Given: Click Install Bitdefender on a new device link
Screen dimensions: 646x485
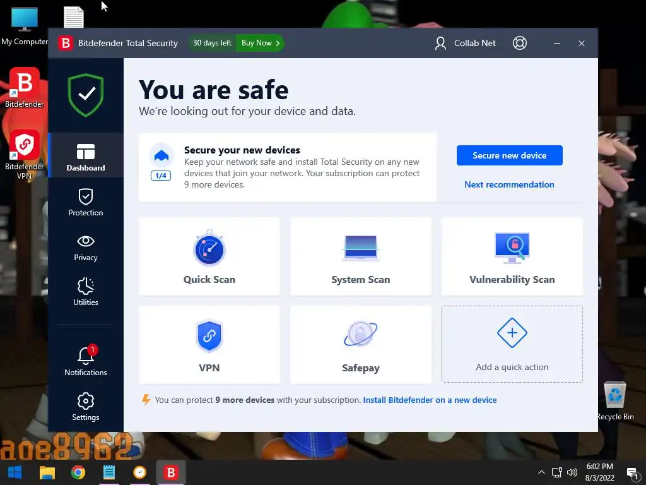Looking at the screenshot, I should click(x=430, y=400).
